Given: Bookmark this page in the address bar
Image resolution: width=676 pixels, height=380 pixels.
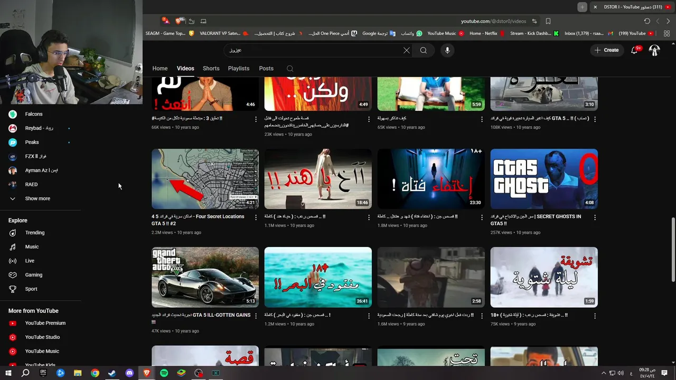Looking at the screenshot, I should pyautogui.click(x=548, y=21).
